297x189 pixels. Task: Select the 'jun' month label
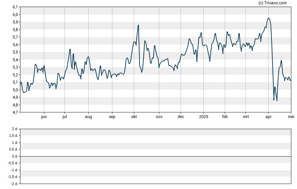point(44,117)
